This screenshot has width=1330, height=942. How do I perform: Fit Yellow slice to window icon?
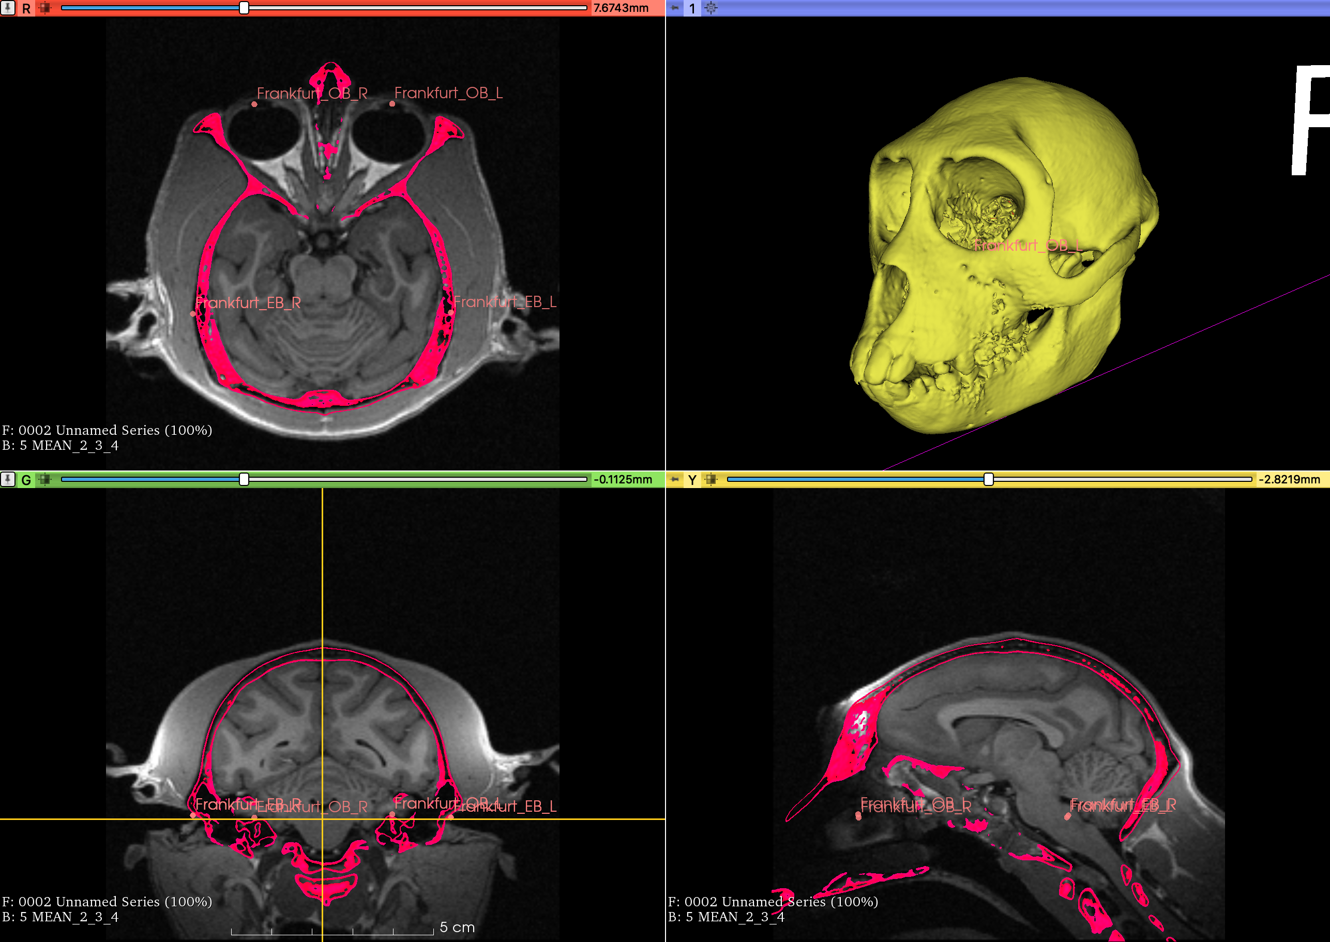click(711, 479)
